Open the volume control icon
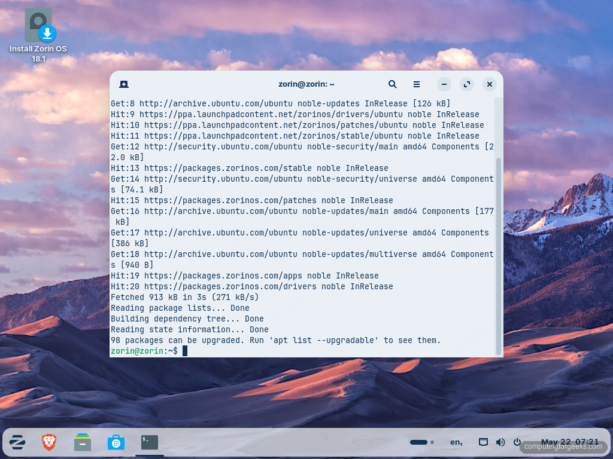The height and width of the screenshot is (459, 613). 500,442
